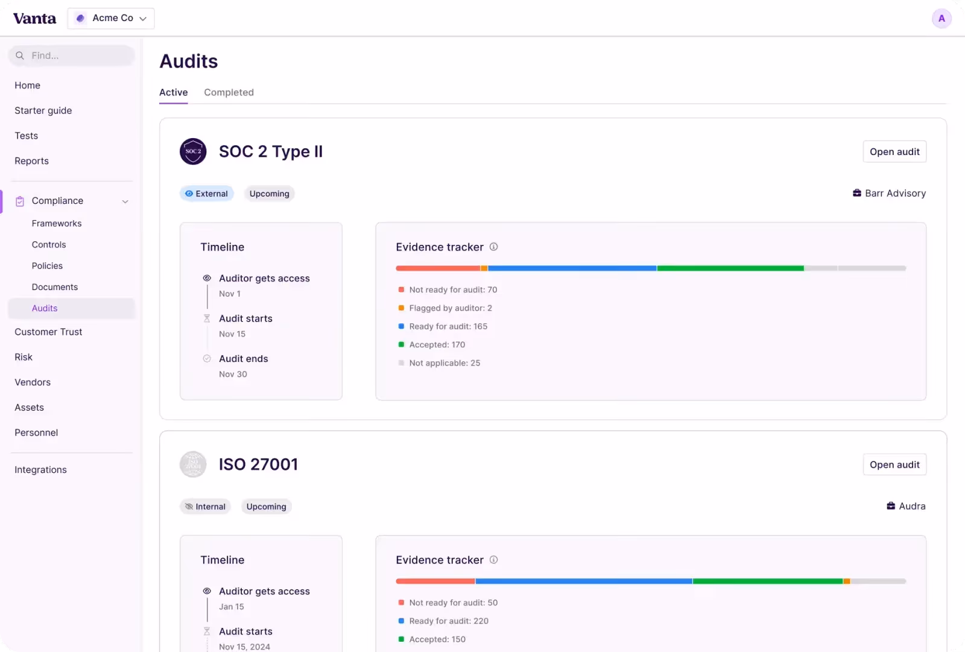
Task: Click blue swatch beside Ready for audit: 165
Action: pos(401,326)
